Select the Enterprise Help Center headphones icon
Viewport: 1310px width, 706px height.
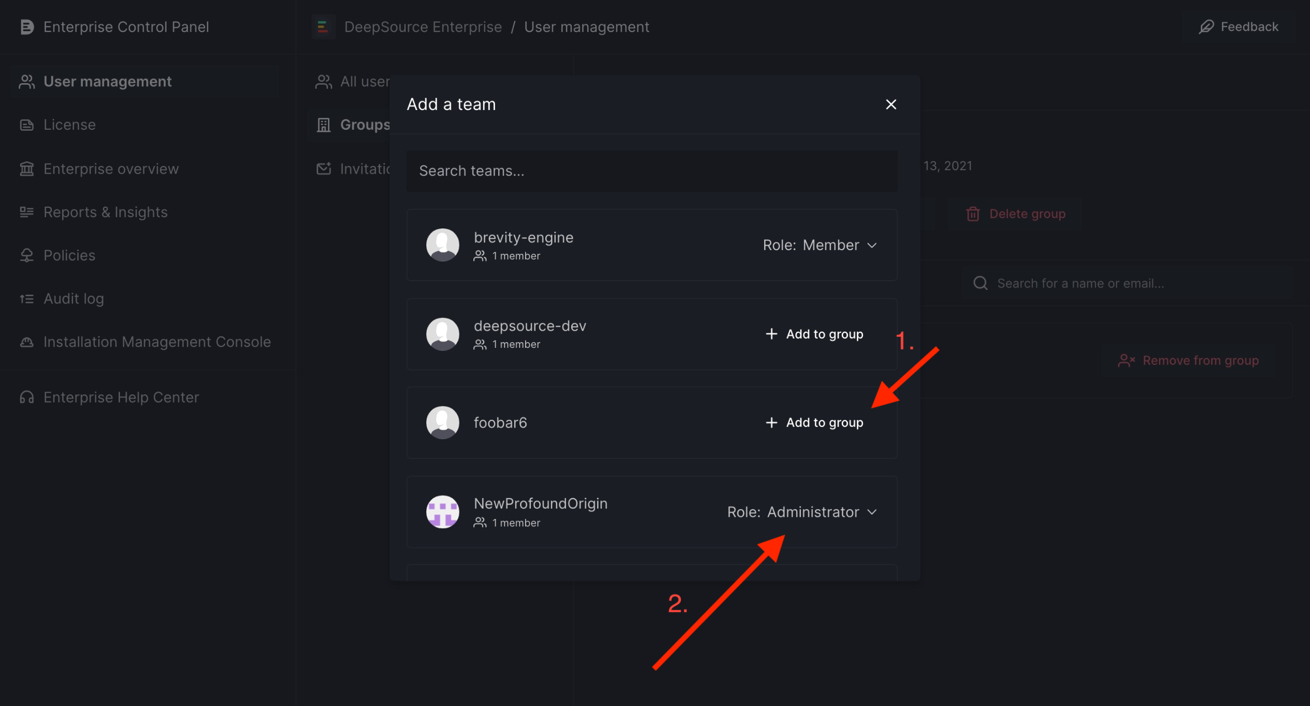click(27, 397)
